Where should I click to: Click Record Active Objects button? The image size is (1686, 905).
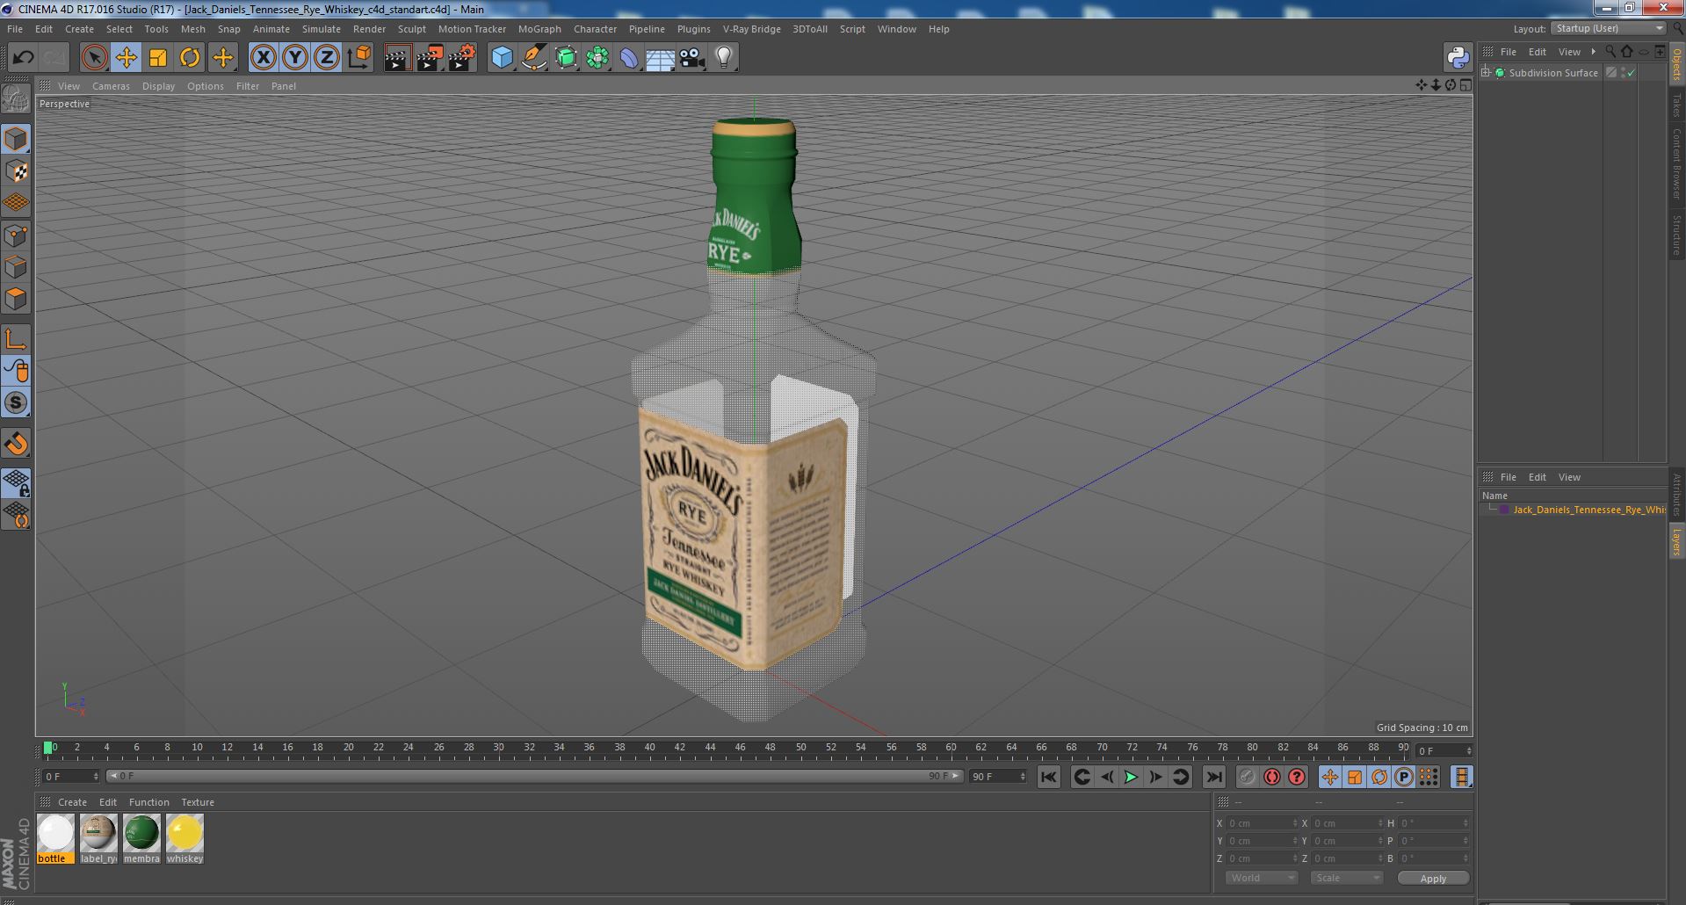(1247, 777)
